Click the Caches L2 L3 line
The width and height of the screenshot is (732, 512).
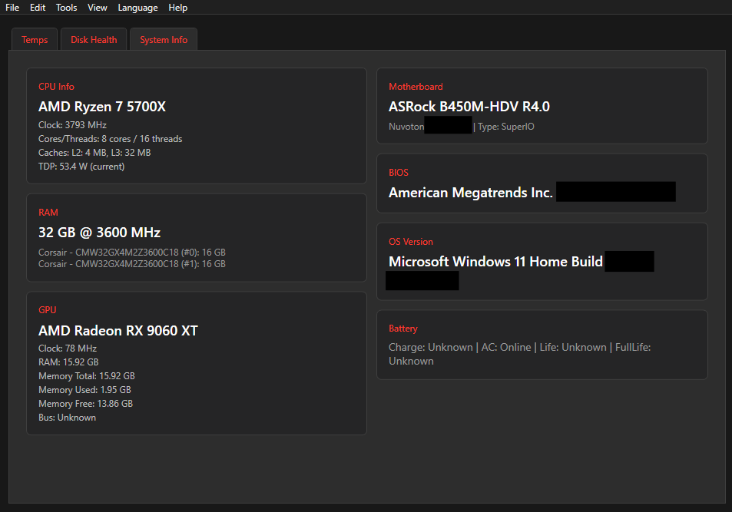94,153
